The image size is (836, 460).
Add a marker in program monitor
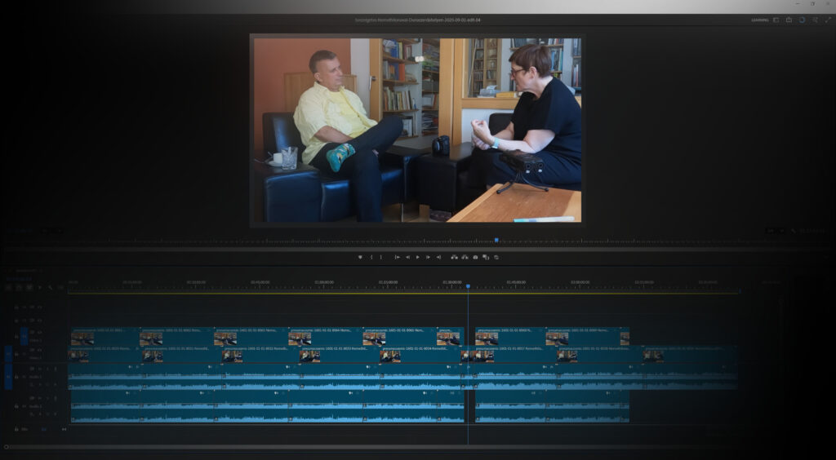[360, 257]
